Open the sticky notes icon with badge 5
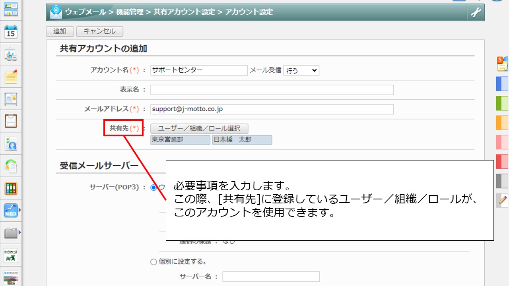The image size is (509, 286). tap(502, 64)
